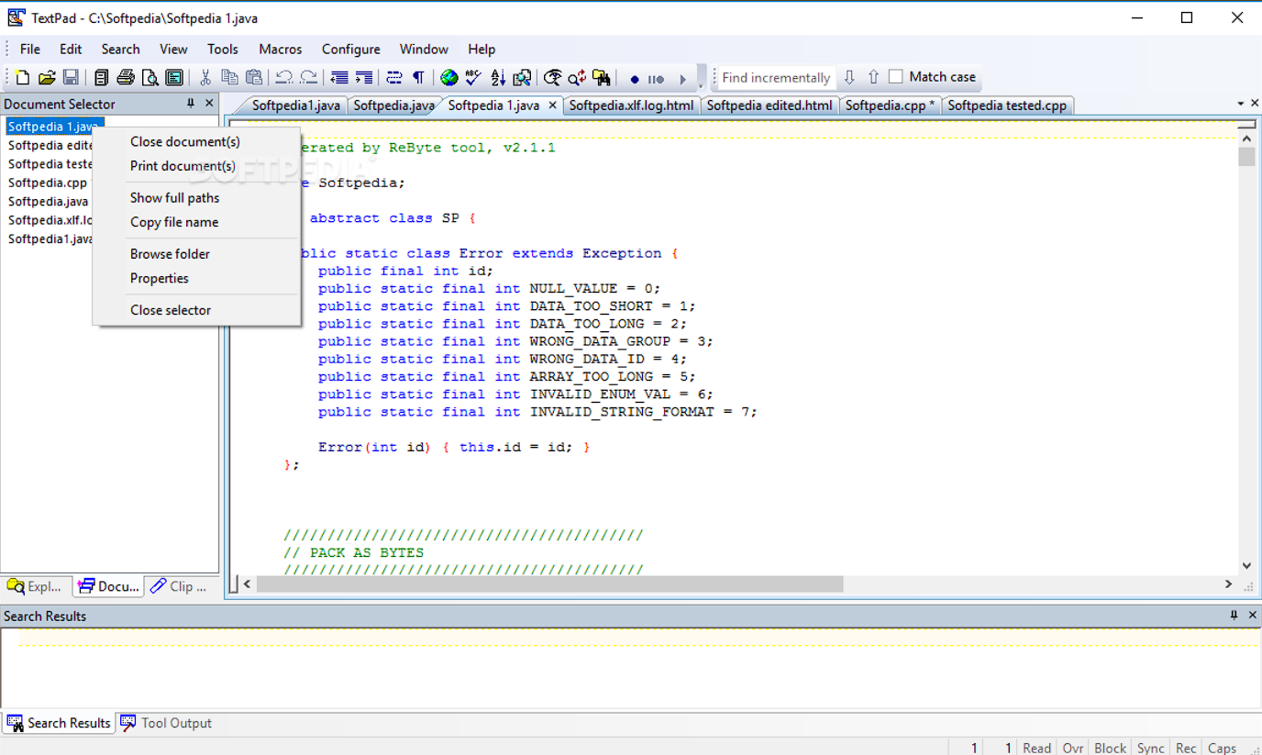
Task: Switch to Clip Library panel tab
Action: point(180,586)
